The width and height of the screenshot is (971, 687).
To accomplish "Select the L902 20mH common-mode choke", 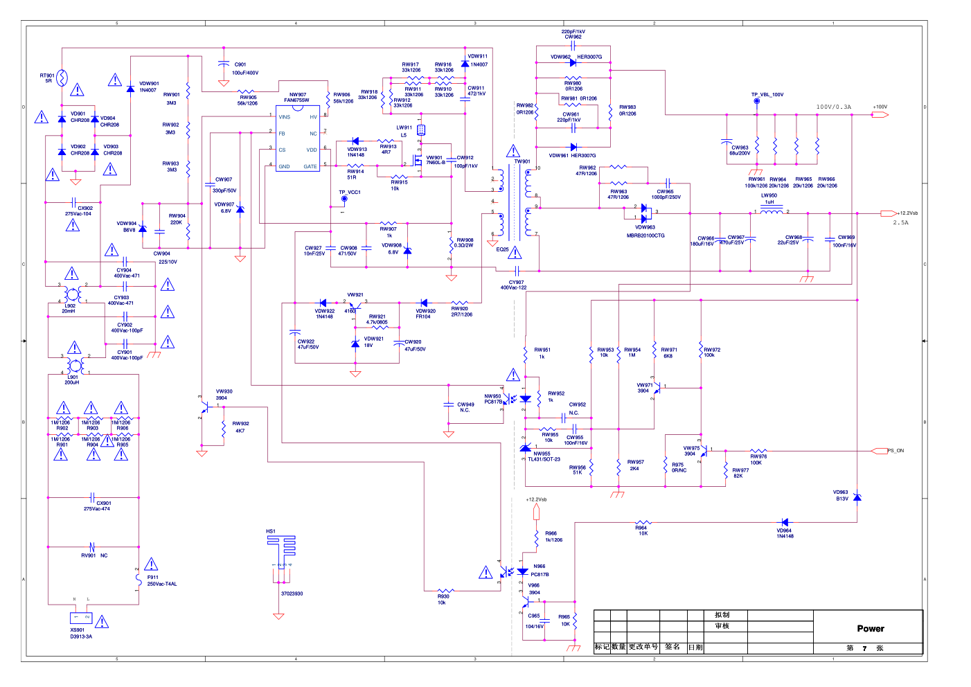I will [x=72, y=294].
